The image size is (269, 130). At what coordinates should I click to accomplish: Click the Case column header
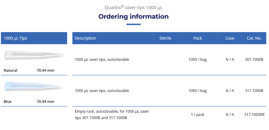230,38
